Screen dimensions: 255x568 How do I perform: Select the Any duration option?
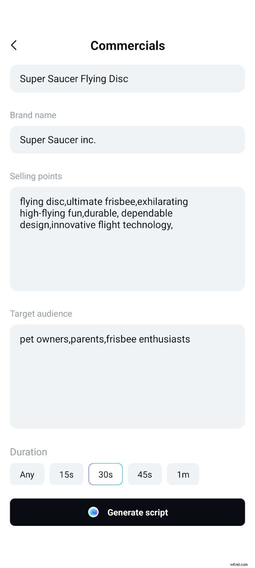(x=27, y=474)
